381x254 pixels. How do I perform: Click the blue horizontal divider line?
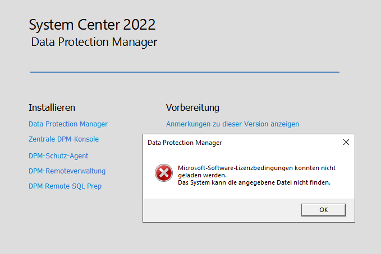[x=185, y=72]
